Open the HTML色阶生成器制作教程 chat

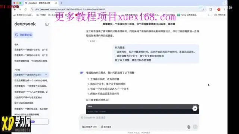(27, 115)
